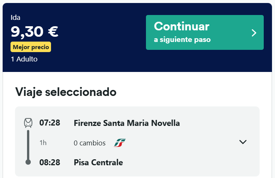Click the 07:28 departure time
The height and width of the screenshot is (178, 275).
50,123
